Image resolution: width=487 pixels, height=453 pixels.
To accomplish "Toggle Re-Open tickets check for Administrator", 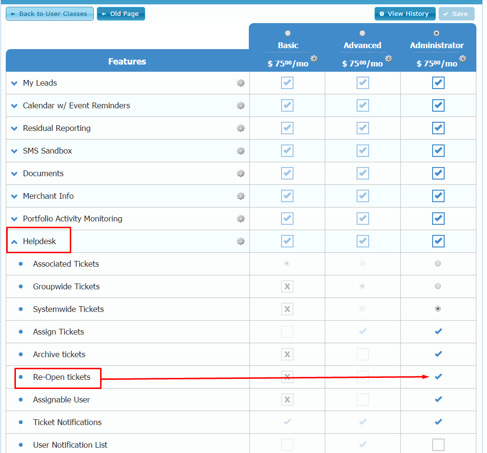I will (x=438, y=377).
